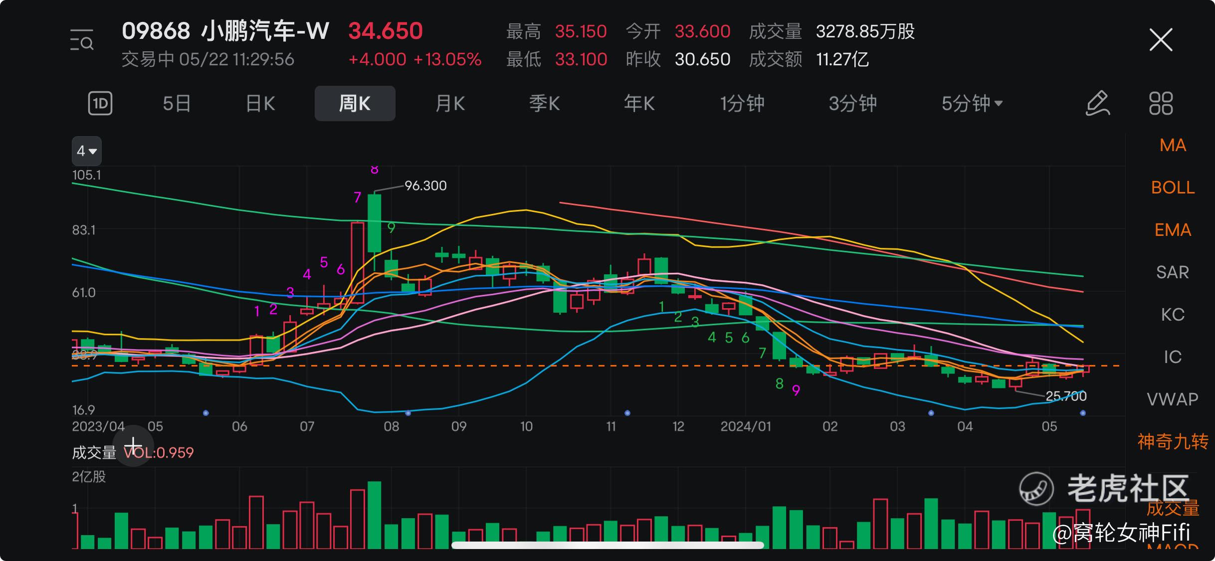The height and width of the screenshot is (561, 1215).
Task: Click the 96.300 high price candle
Action: [x=374, y=223]
